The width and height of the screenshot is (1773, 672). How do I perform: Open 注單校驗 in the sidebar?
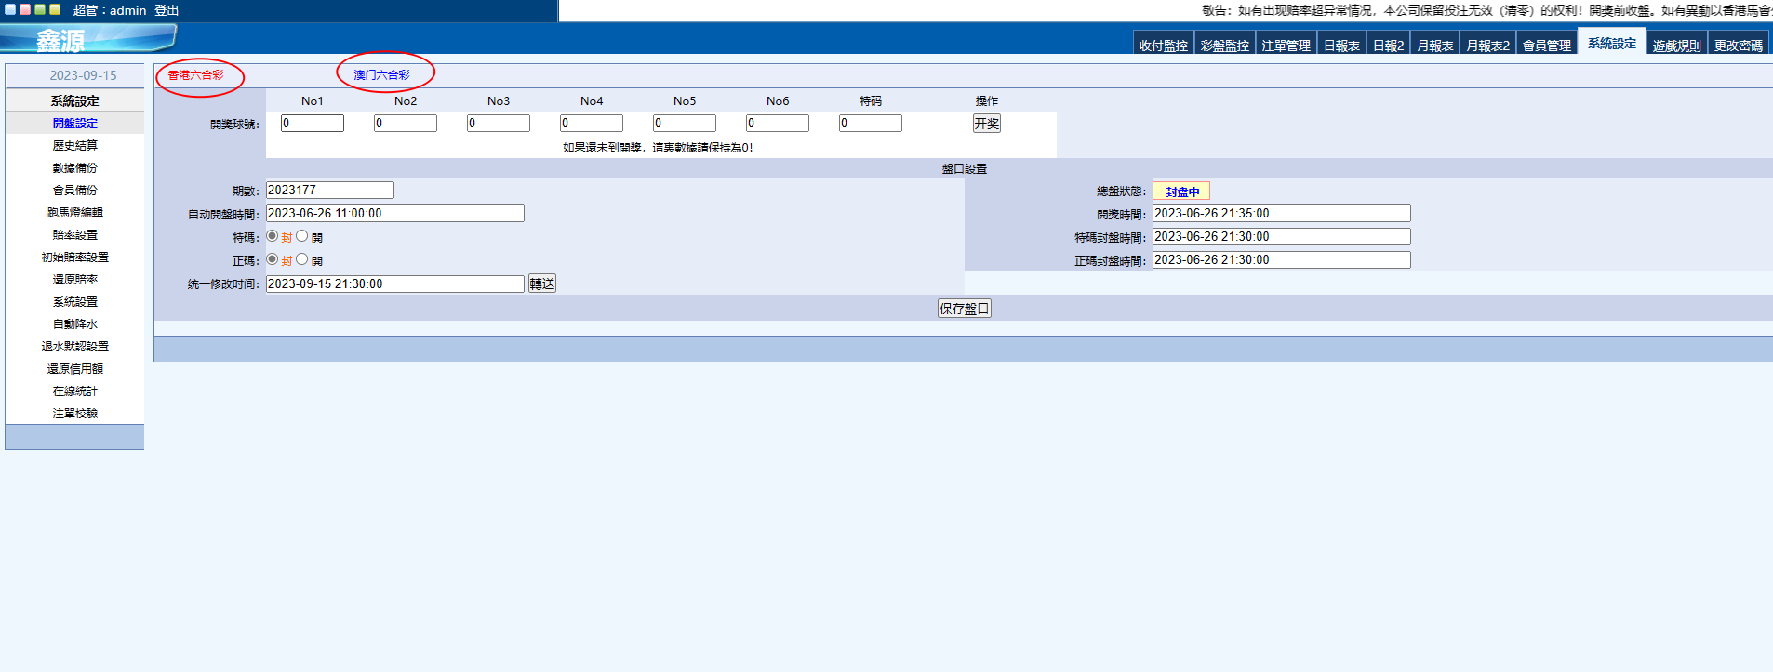click(74, 413)
